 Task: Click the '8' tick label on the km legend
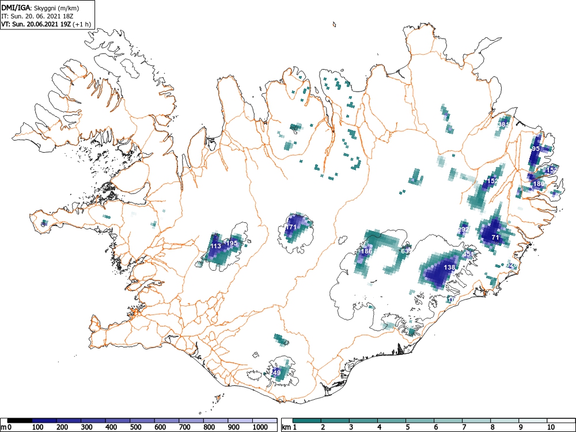492,427
